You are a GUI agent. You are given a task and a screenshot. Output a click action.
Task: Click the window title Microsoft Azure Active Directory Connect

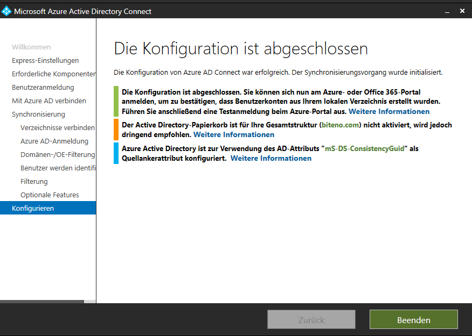coord(82,11)
